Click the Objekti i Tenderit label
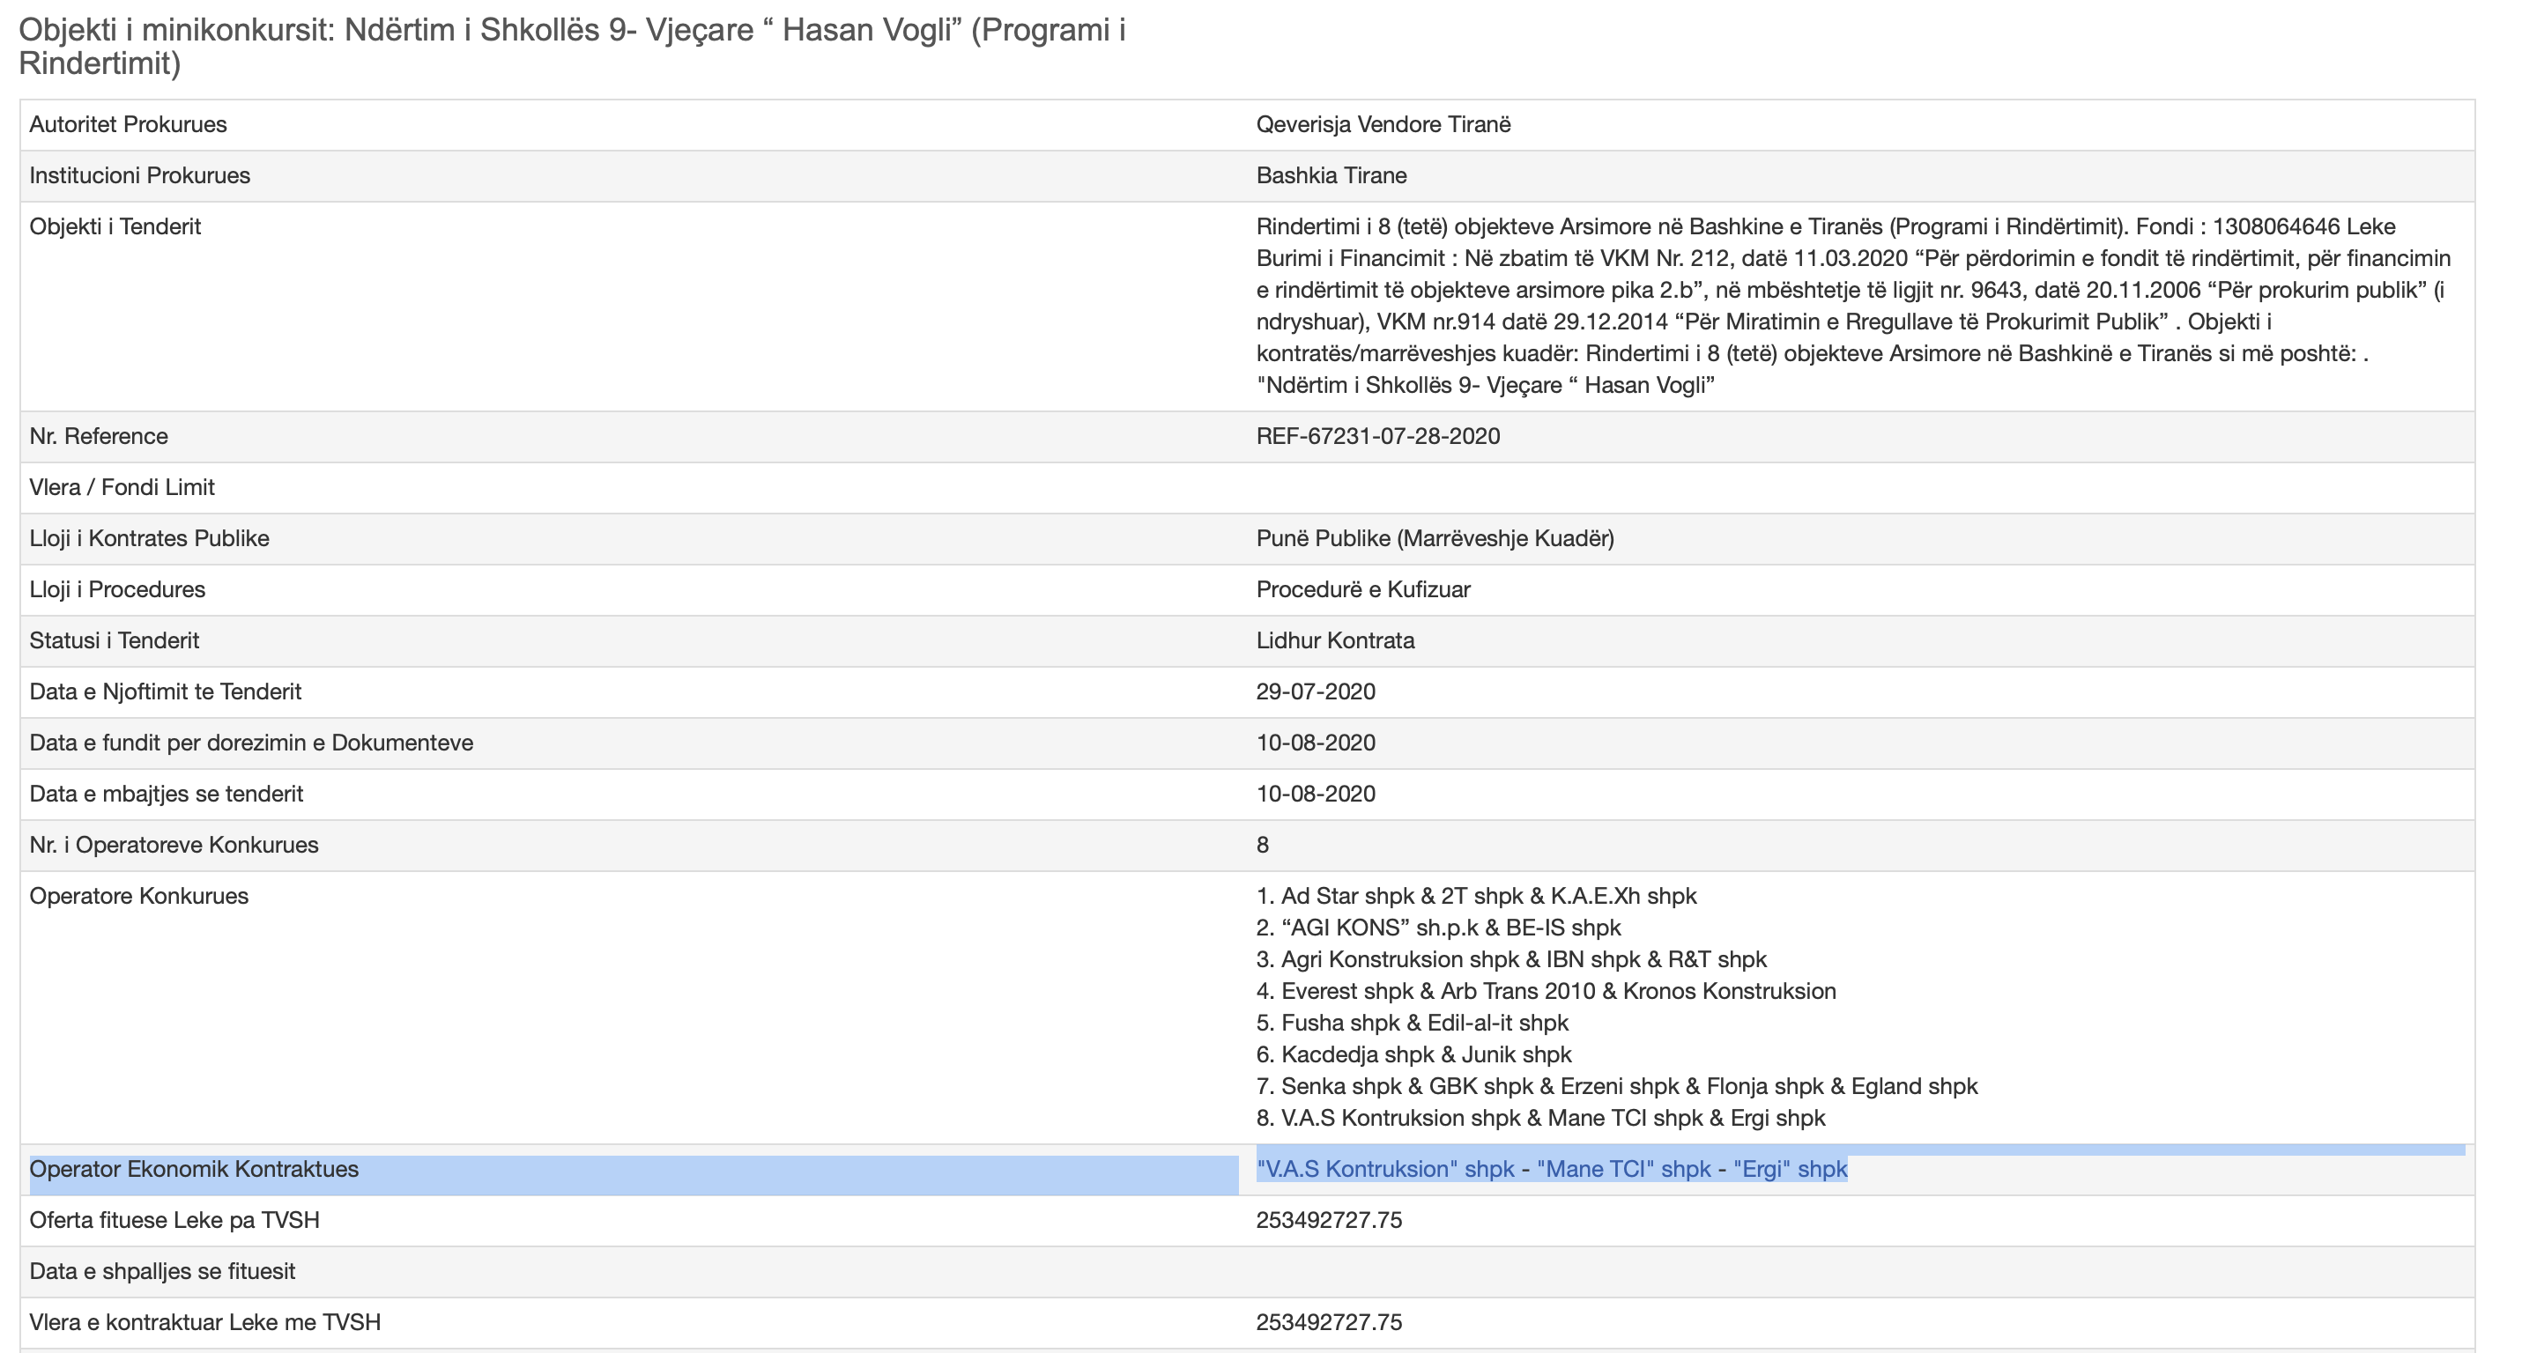Screen dimensions: 2522x1353 coord(115,227)
